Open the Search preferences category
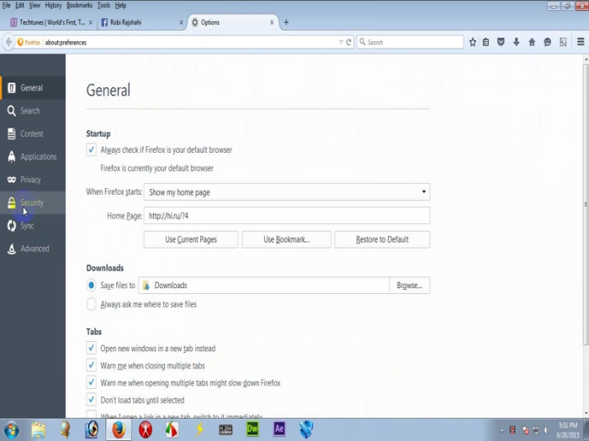The height and width of the screenshot is (441, 589). pos(33,111)
